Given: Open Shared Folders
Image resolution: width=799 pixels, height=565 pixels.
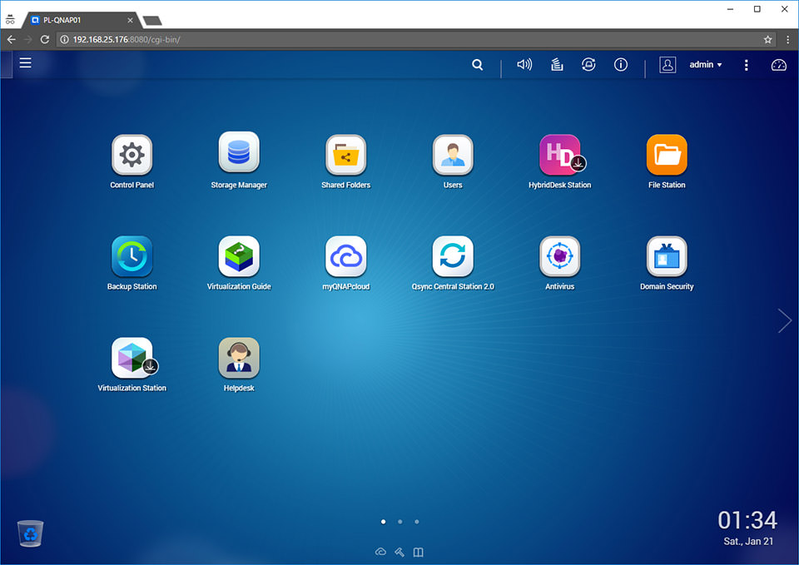Looking at the screenshot, I should point(346,155).
